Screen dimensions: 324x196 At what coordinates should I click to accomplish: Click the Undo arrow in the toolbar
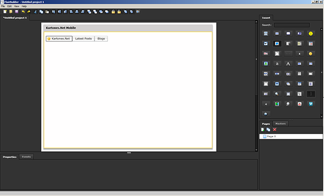click(23, 12)
